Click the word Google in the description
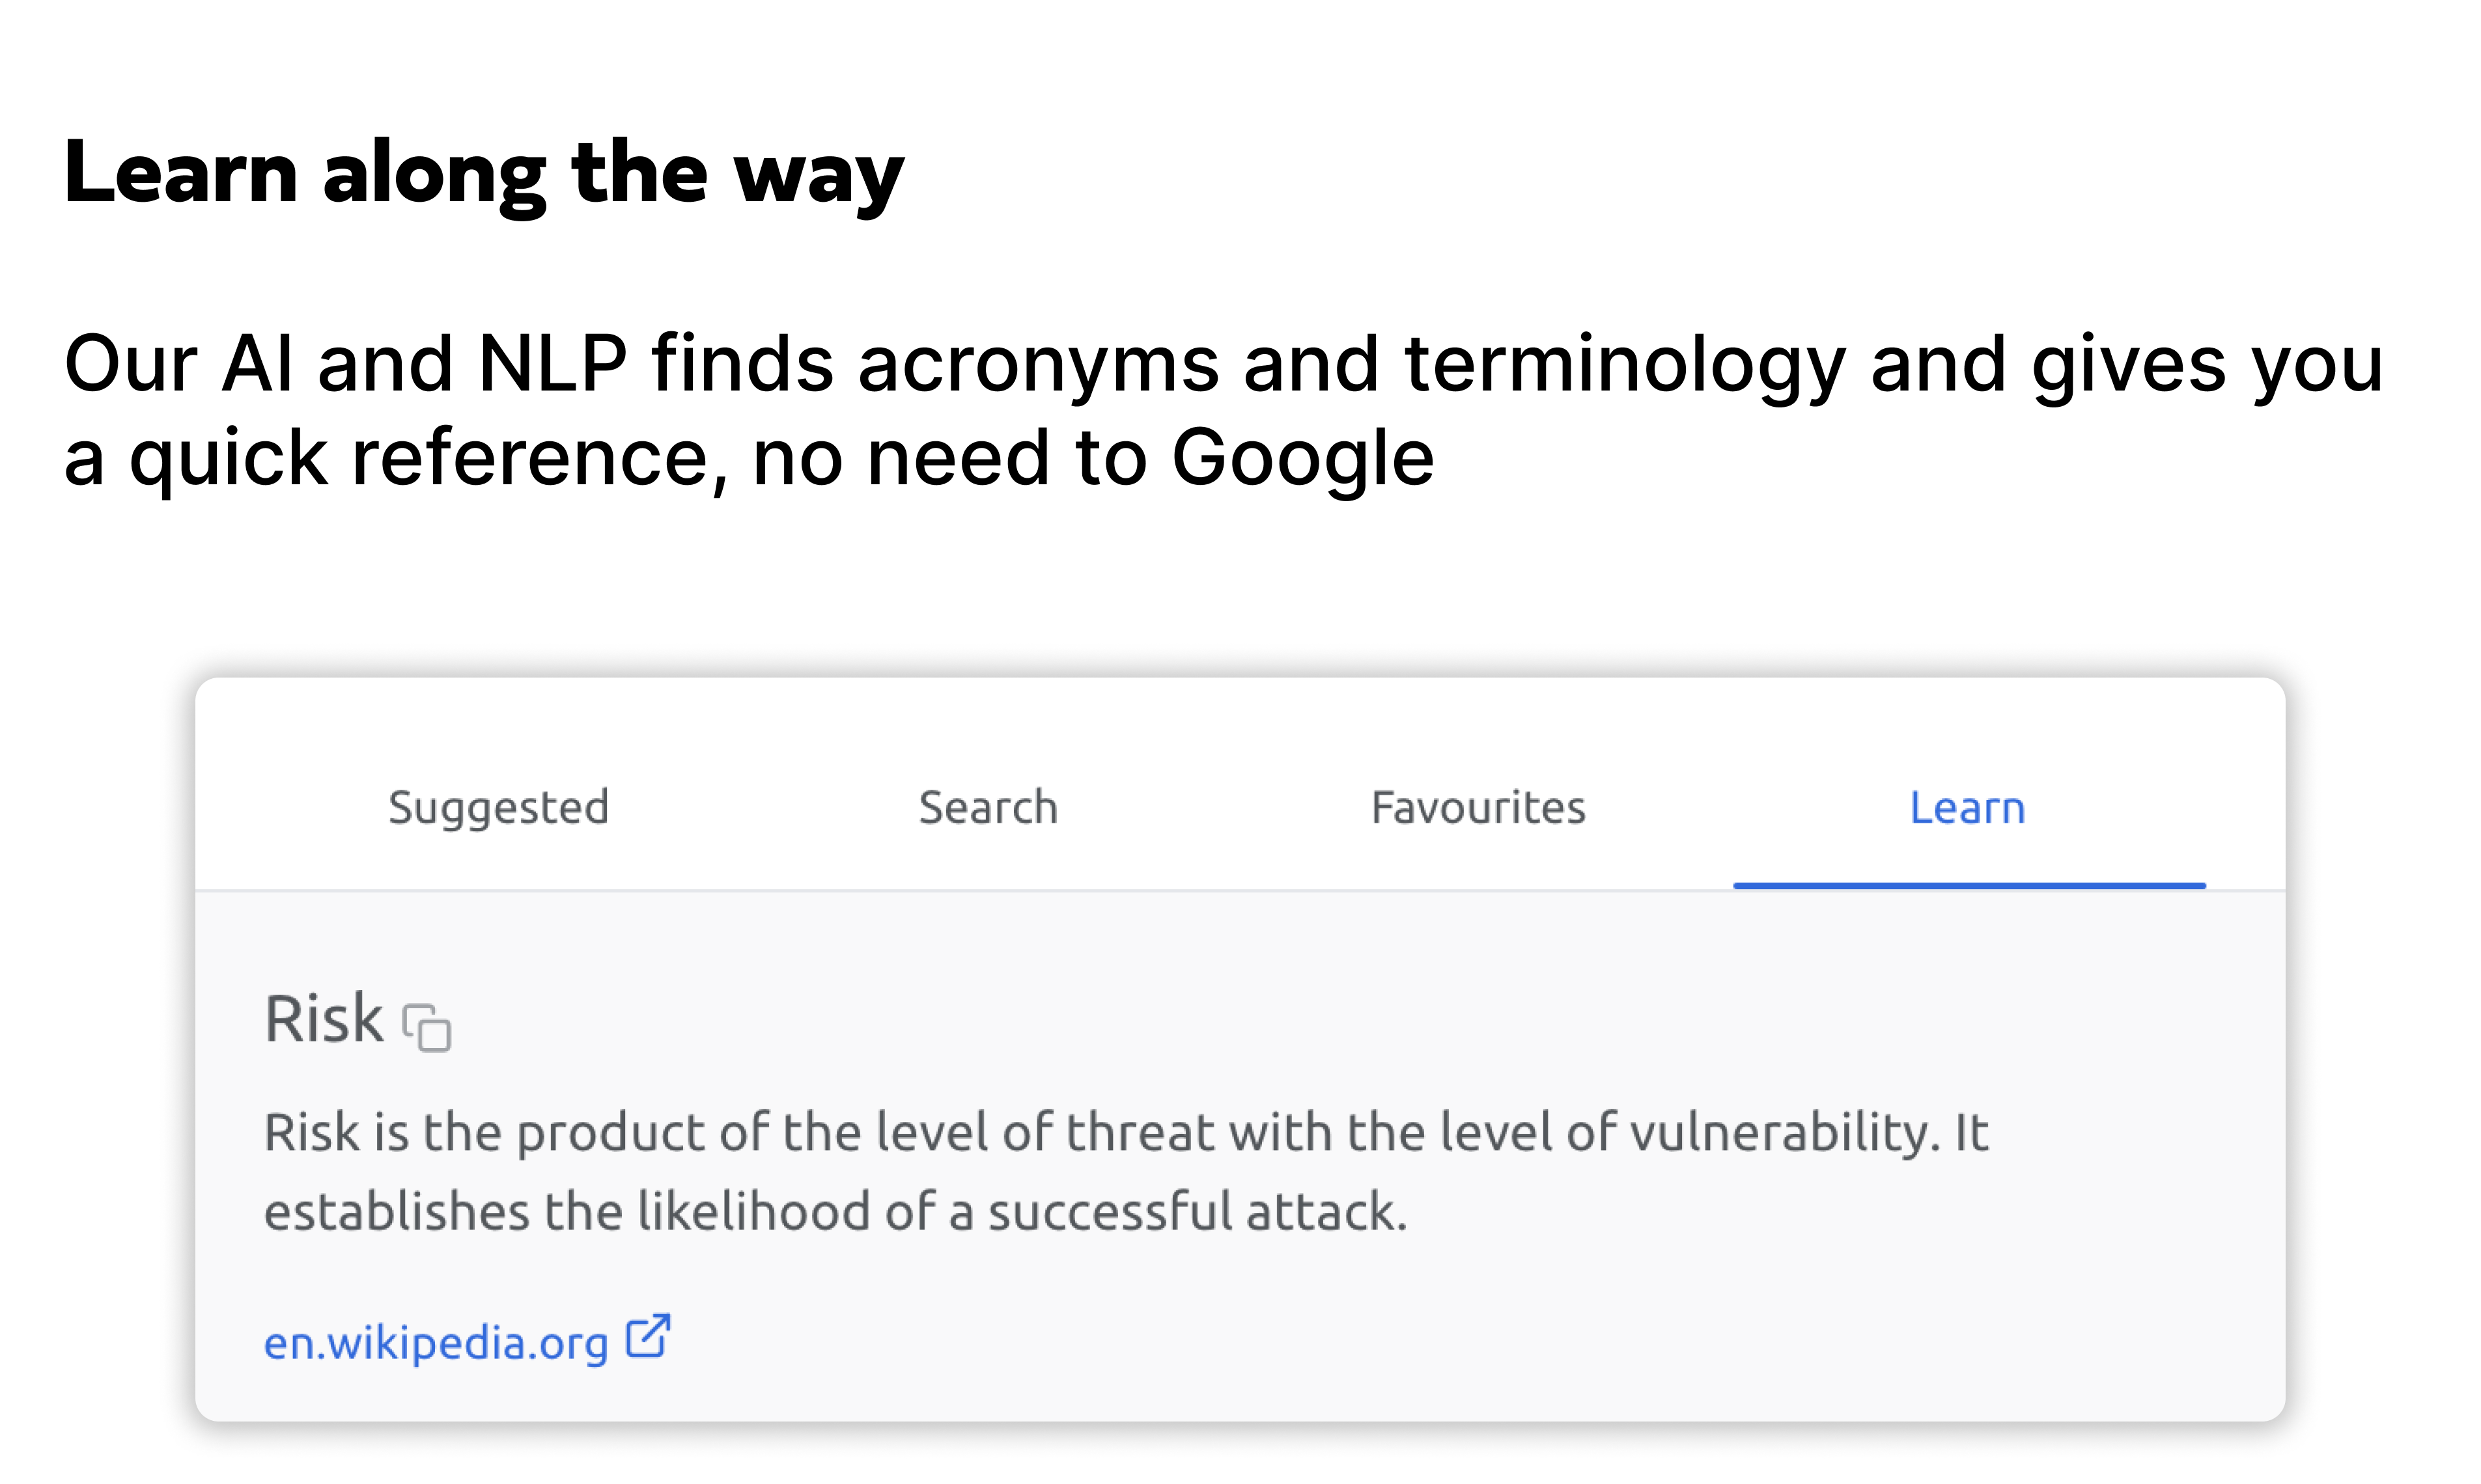Screen dimensions: 2481x1484 click(1302, 457)
